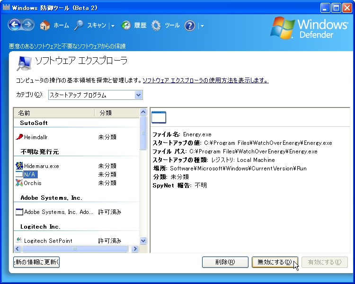355x284 pixels.
Task: Click the vertical scrollbar thumb
Action: click(143, 133)
